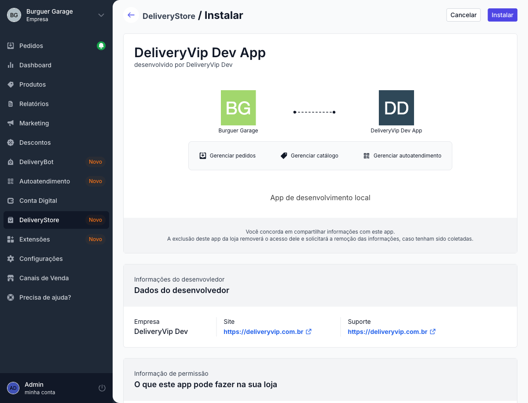The image size is (528, 403).
Task: Click the power logout icon next to Admin
Action: (x=102, y=388)
